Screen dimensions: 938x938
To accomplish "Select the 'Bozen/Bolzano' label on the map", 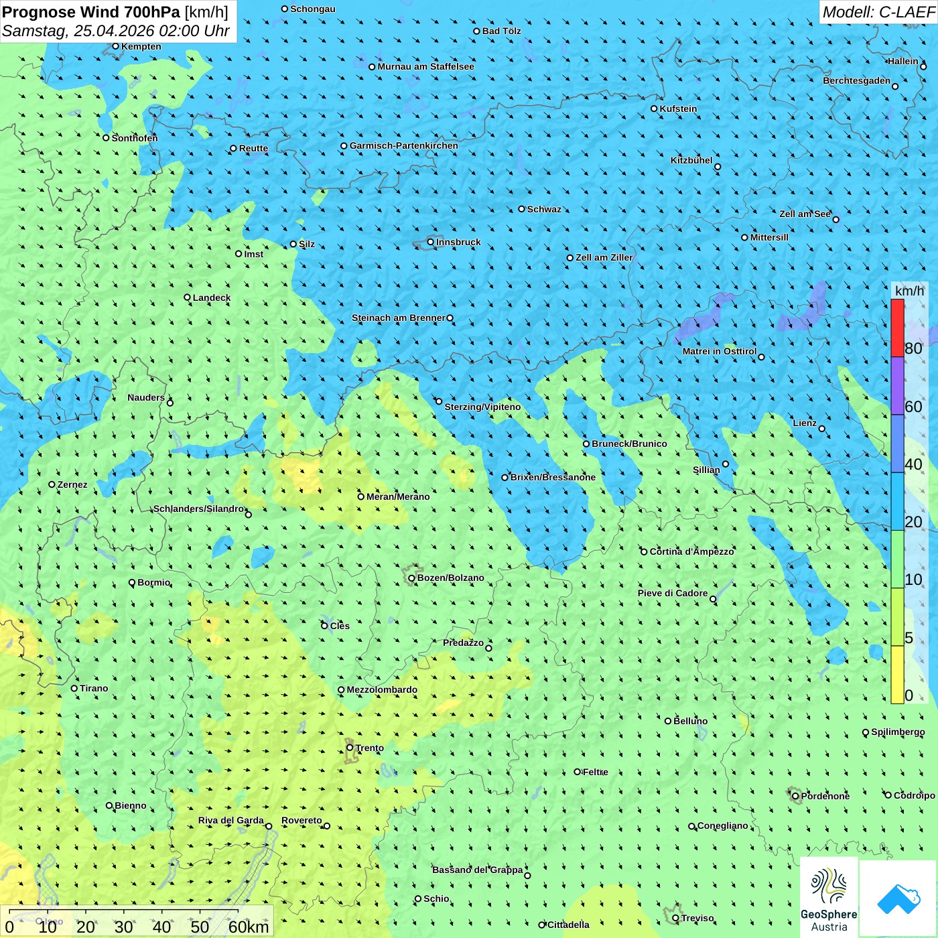I will pos(450,578).
